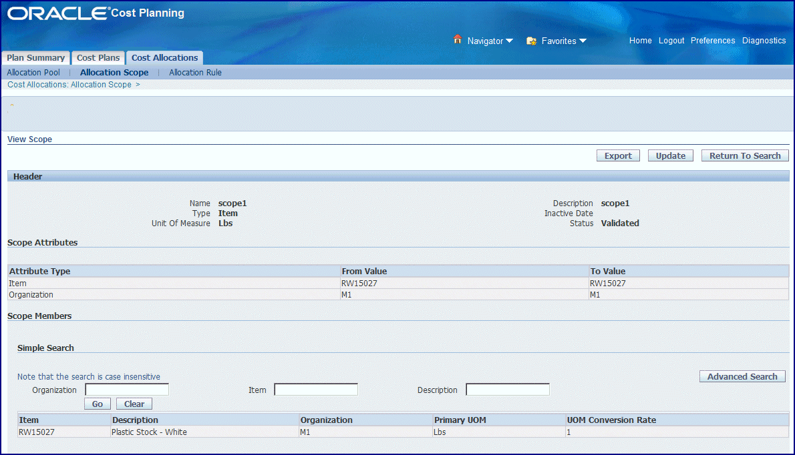Open the Allocation Scope subtab
Viewport: 795px width, 455px height.
[114, 72]
